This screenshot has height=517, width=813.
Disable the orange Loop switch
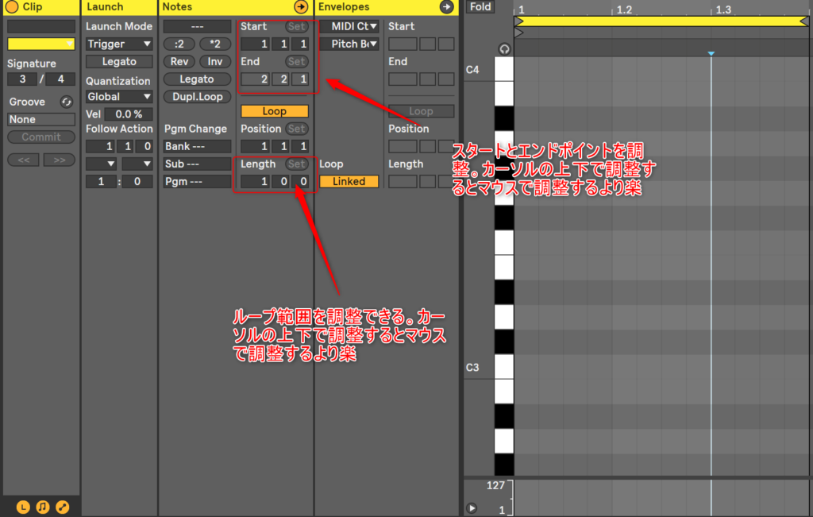click(274, 111)
